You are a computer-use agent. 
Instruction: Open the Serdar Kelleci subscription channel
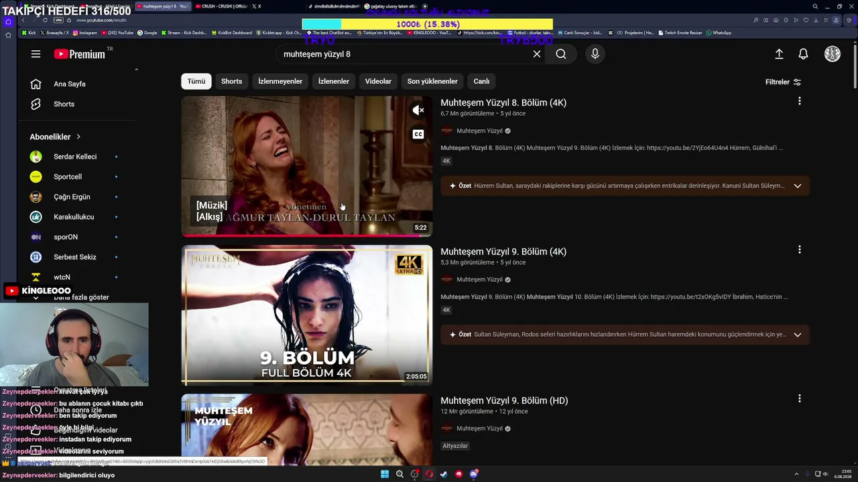(75, 157)
